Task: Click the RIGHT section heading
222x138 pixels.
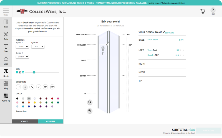Action: 142,64
